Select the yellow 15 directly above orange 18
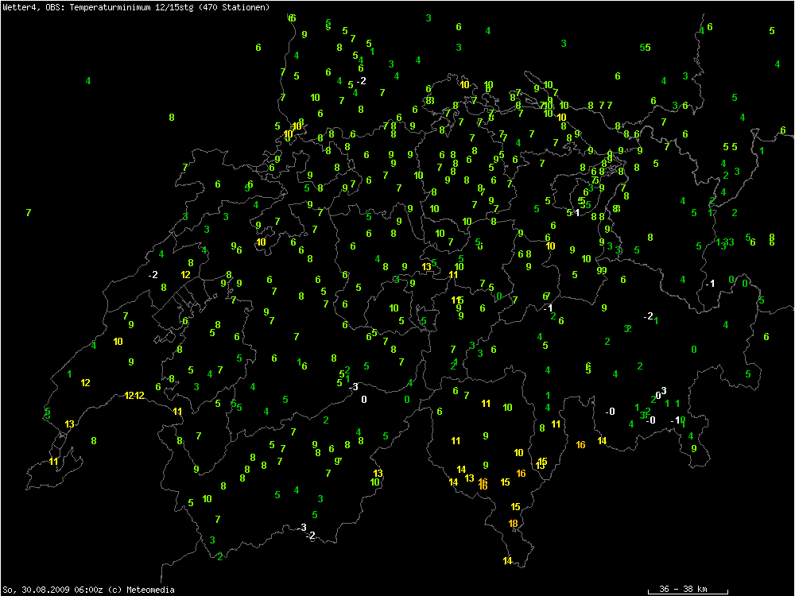The height and width of the screenshot is (596, 795). pos(515,506)
